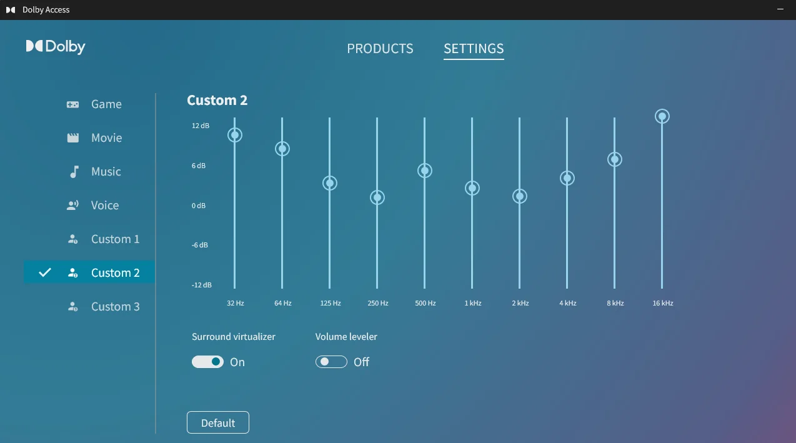Select the Game preset label
The width and height of the screenshot is (796, 443).
click(106, 104)
